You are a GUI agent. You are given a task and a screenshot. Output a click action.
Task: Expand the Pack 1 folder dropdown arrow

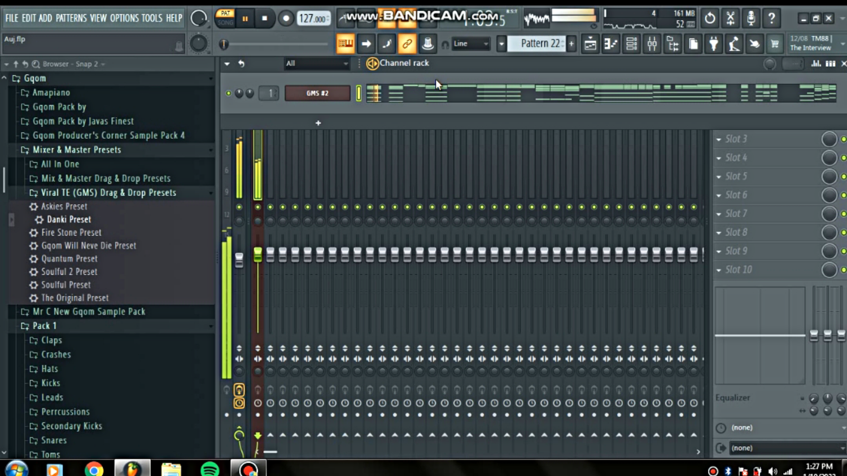point(211,326)
